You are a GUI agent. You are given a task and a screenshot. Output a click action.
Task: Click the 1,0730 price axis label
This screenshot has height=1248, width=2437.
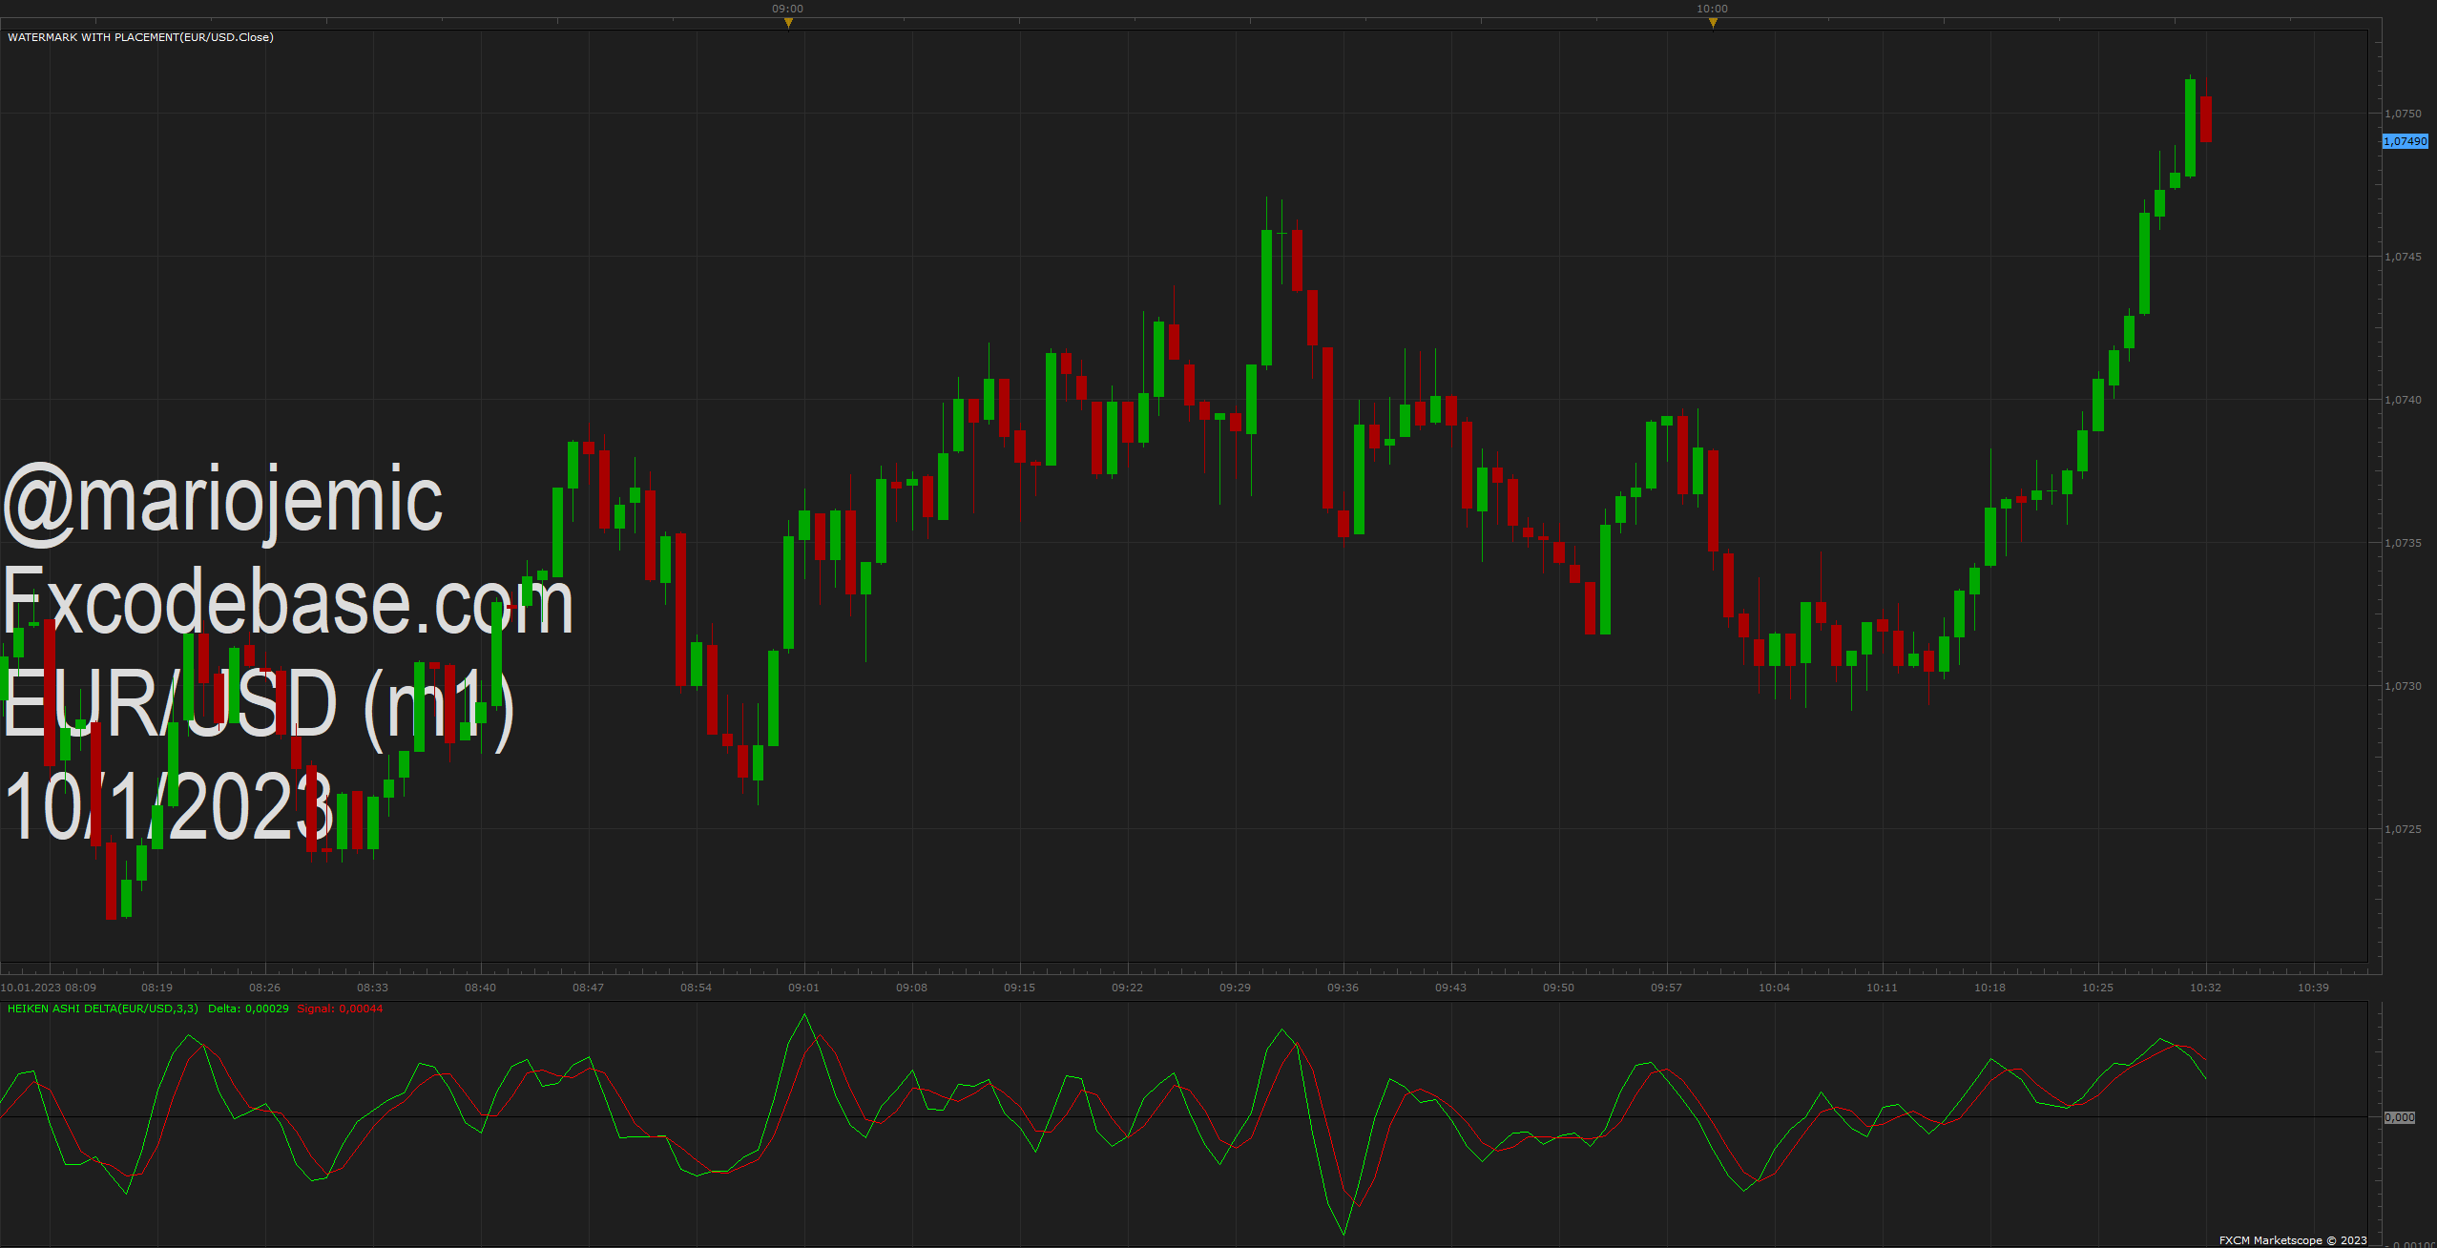[x=2403, y=686]
